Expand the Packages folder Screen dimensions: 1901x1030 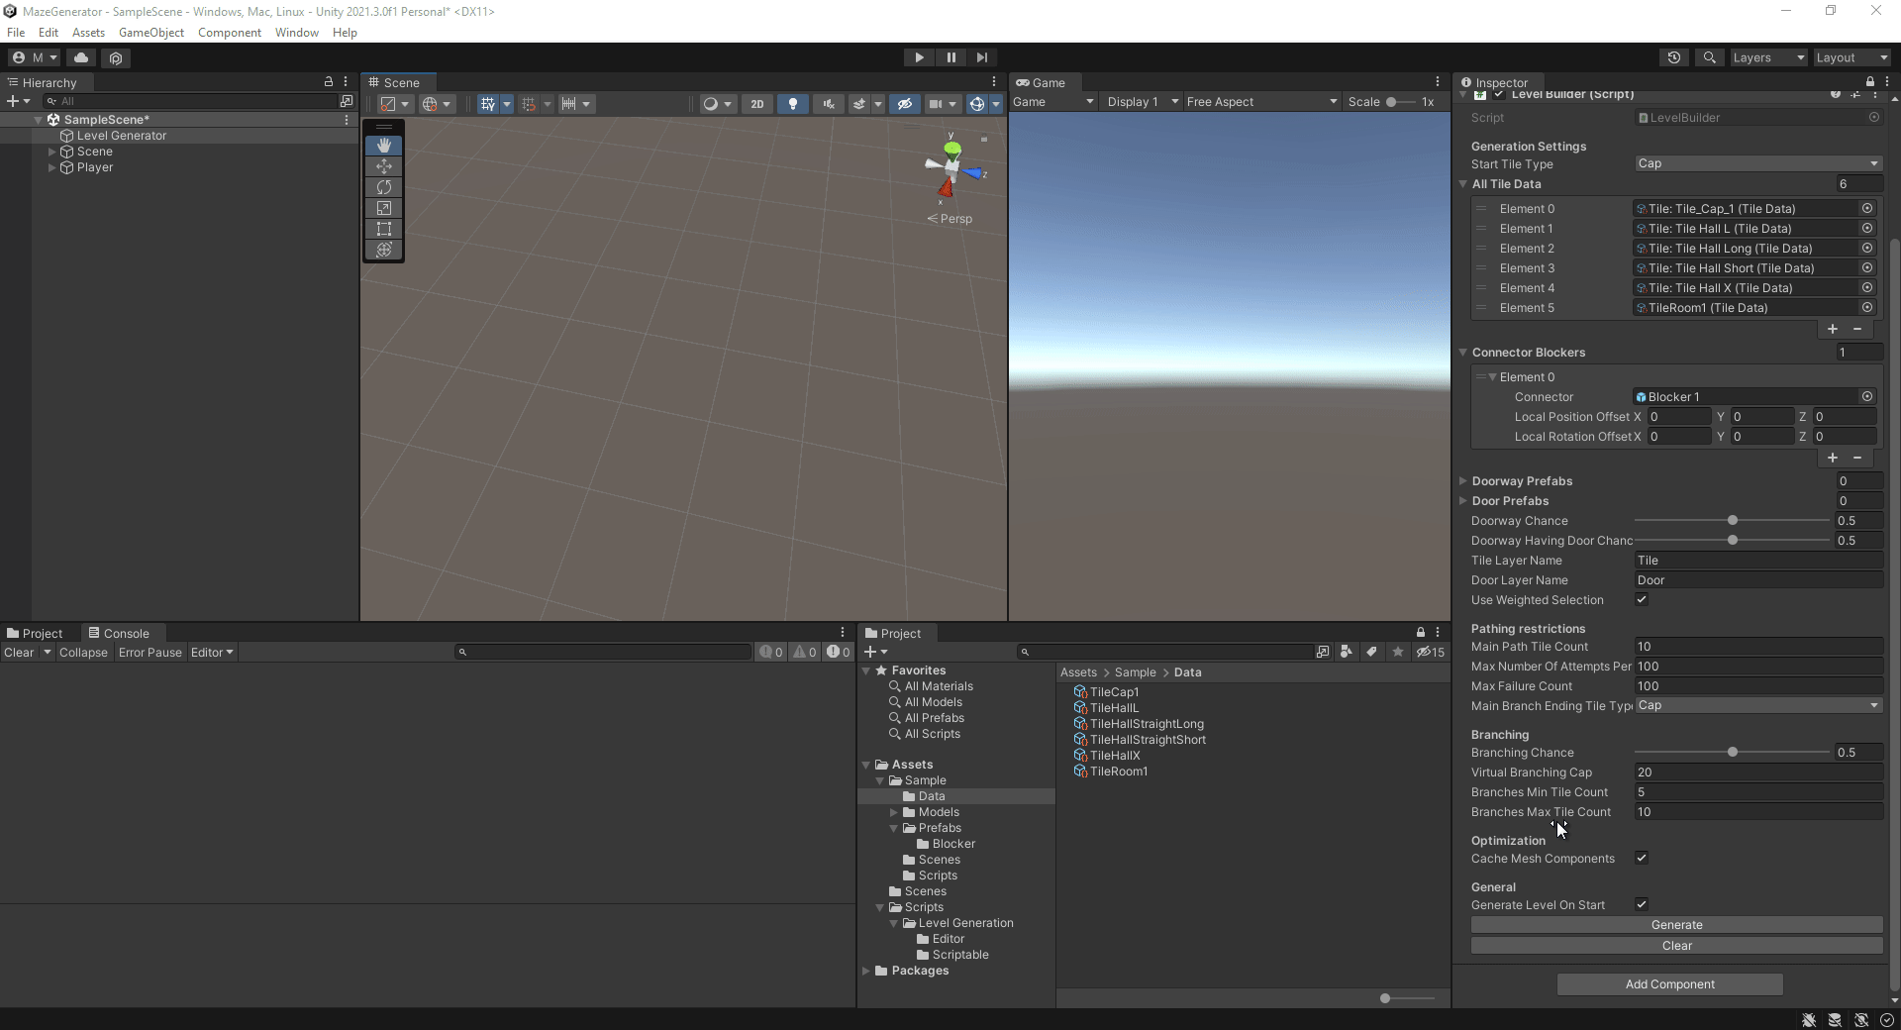click(866, 971)
